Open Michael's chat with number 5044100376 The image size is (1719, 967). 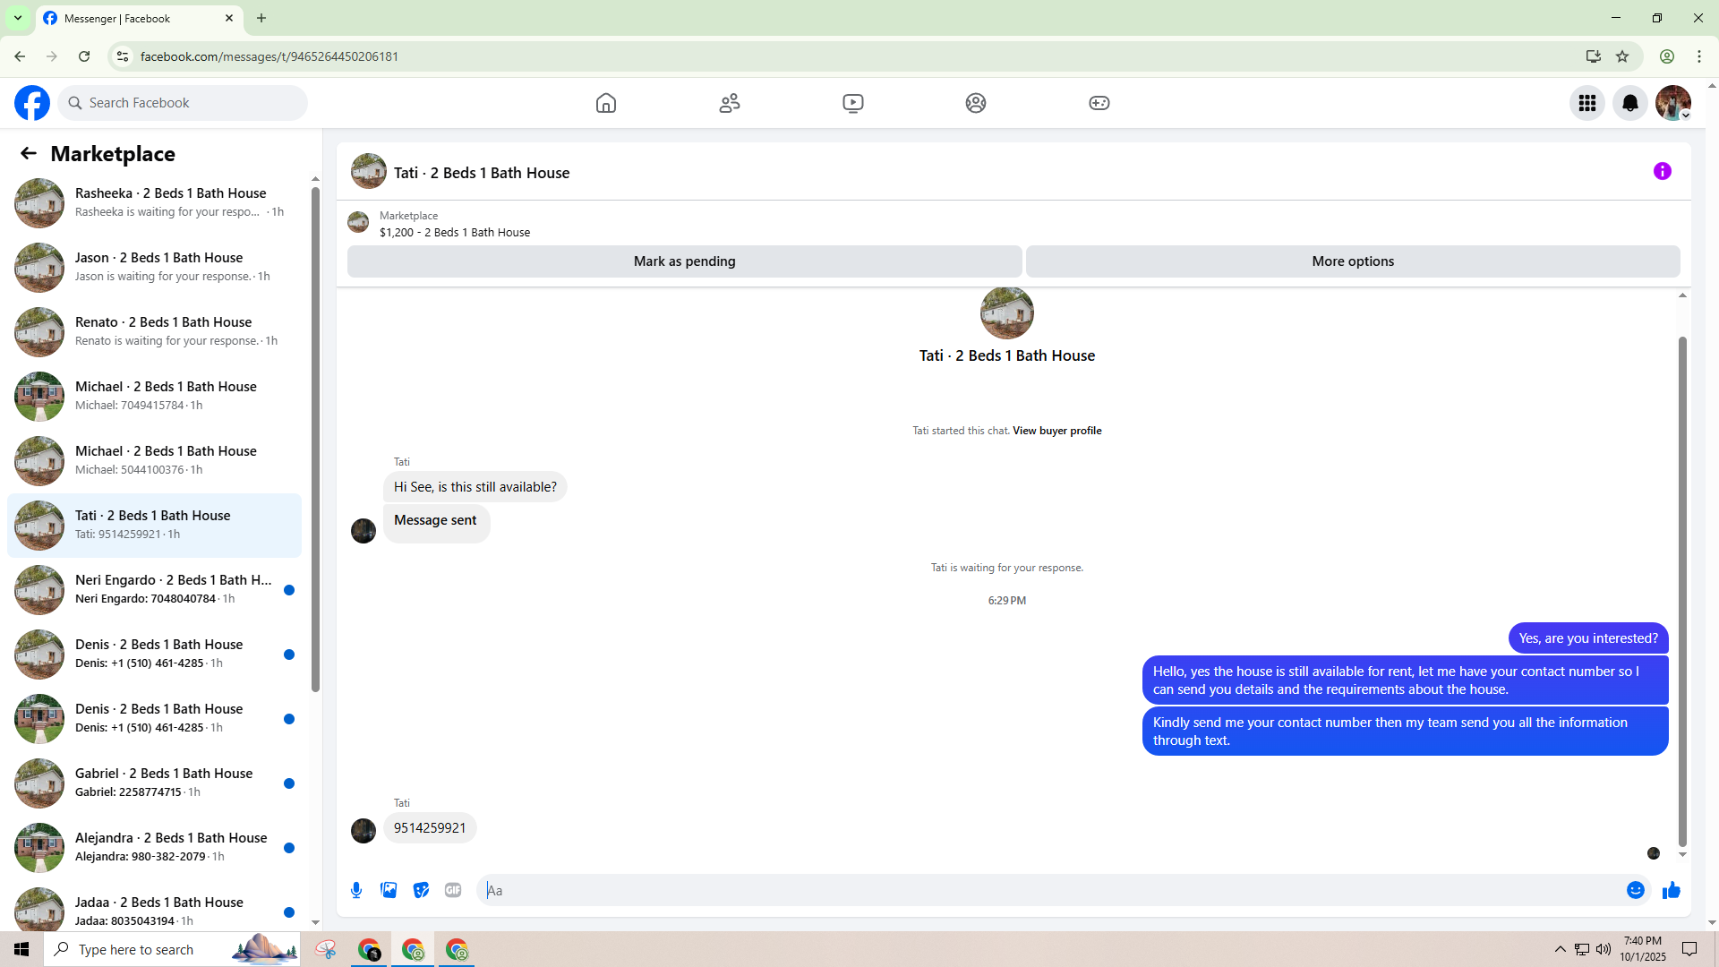point(154,460)
